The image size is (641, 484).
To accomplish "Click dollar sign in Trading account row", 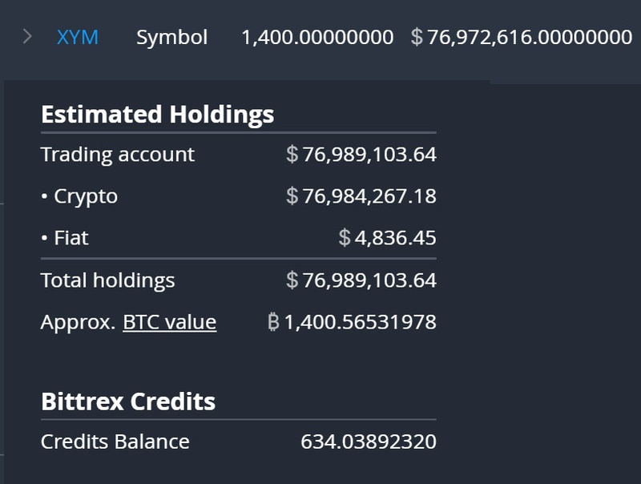I will pos(292,155).
